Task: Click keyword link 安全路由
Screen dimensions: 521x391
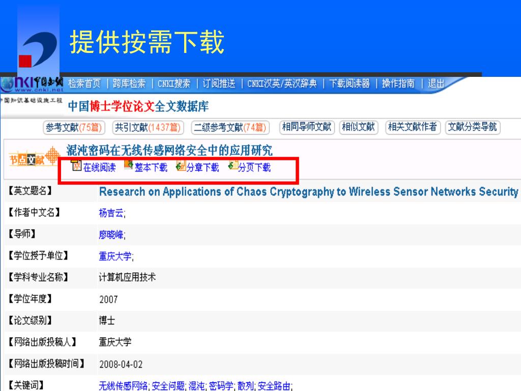Action: (274, 386)
